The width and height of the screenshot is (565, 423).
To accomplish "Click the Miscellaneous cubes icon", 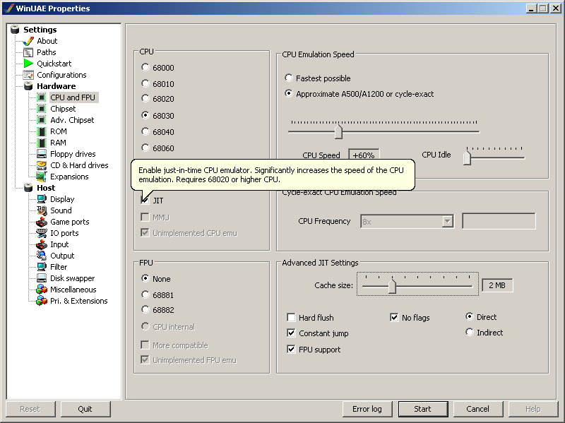I will [x=42, y=290].
